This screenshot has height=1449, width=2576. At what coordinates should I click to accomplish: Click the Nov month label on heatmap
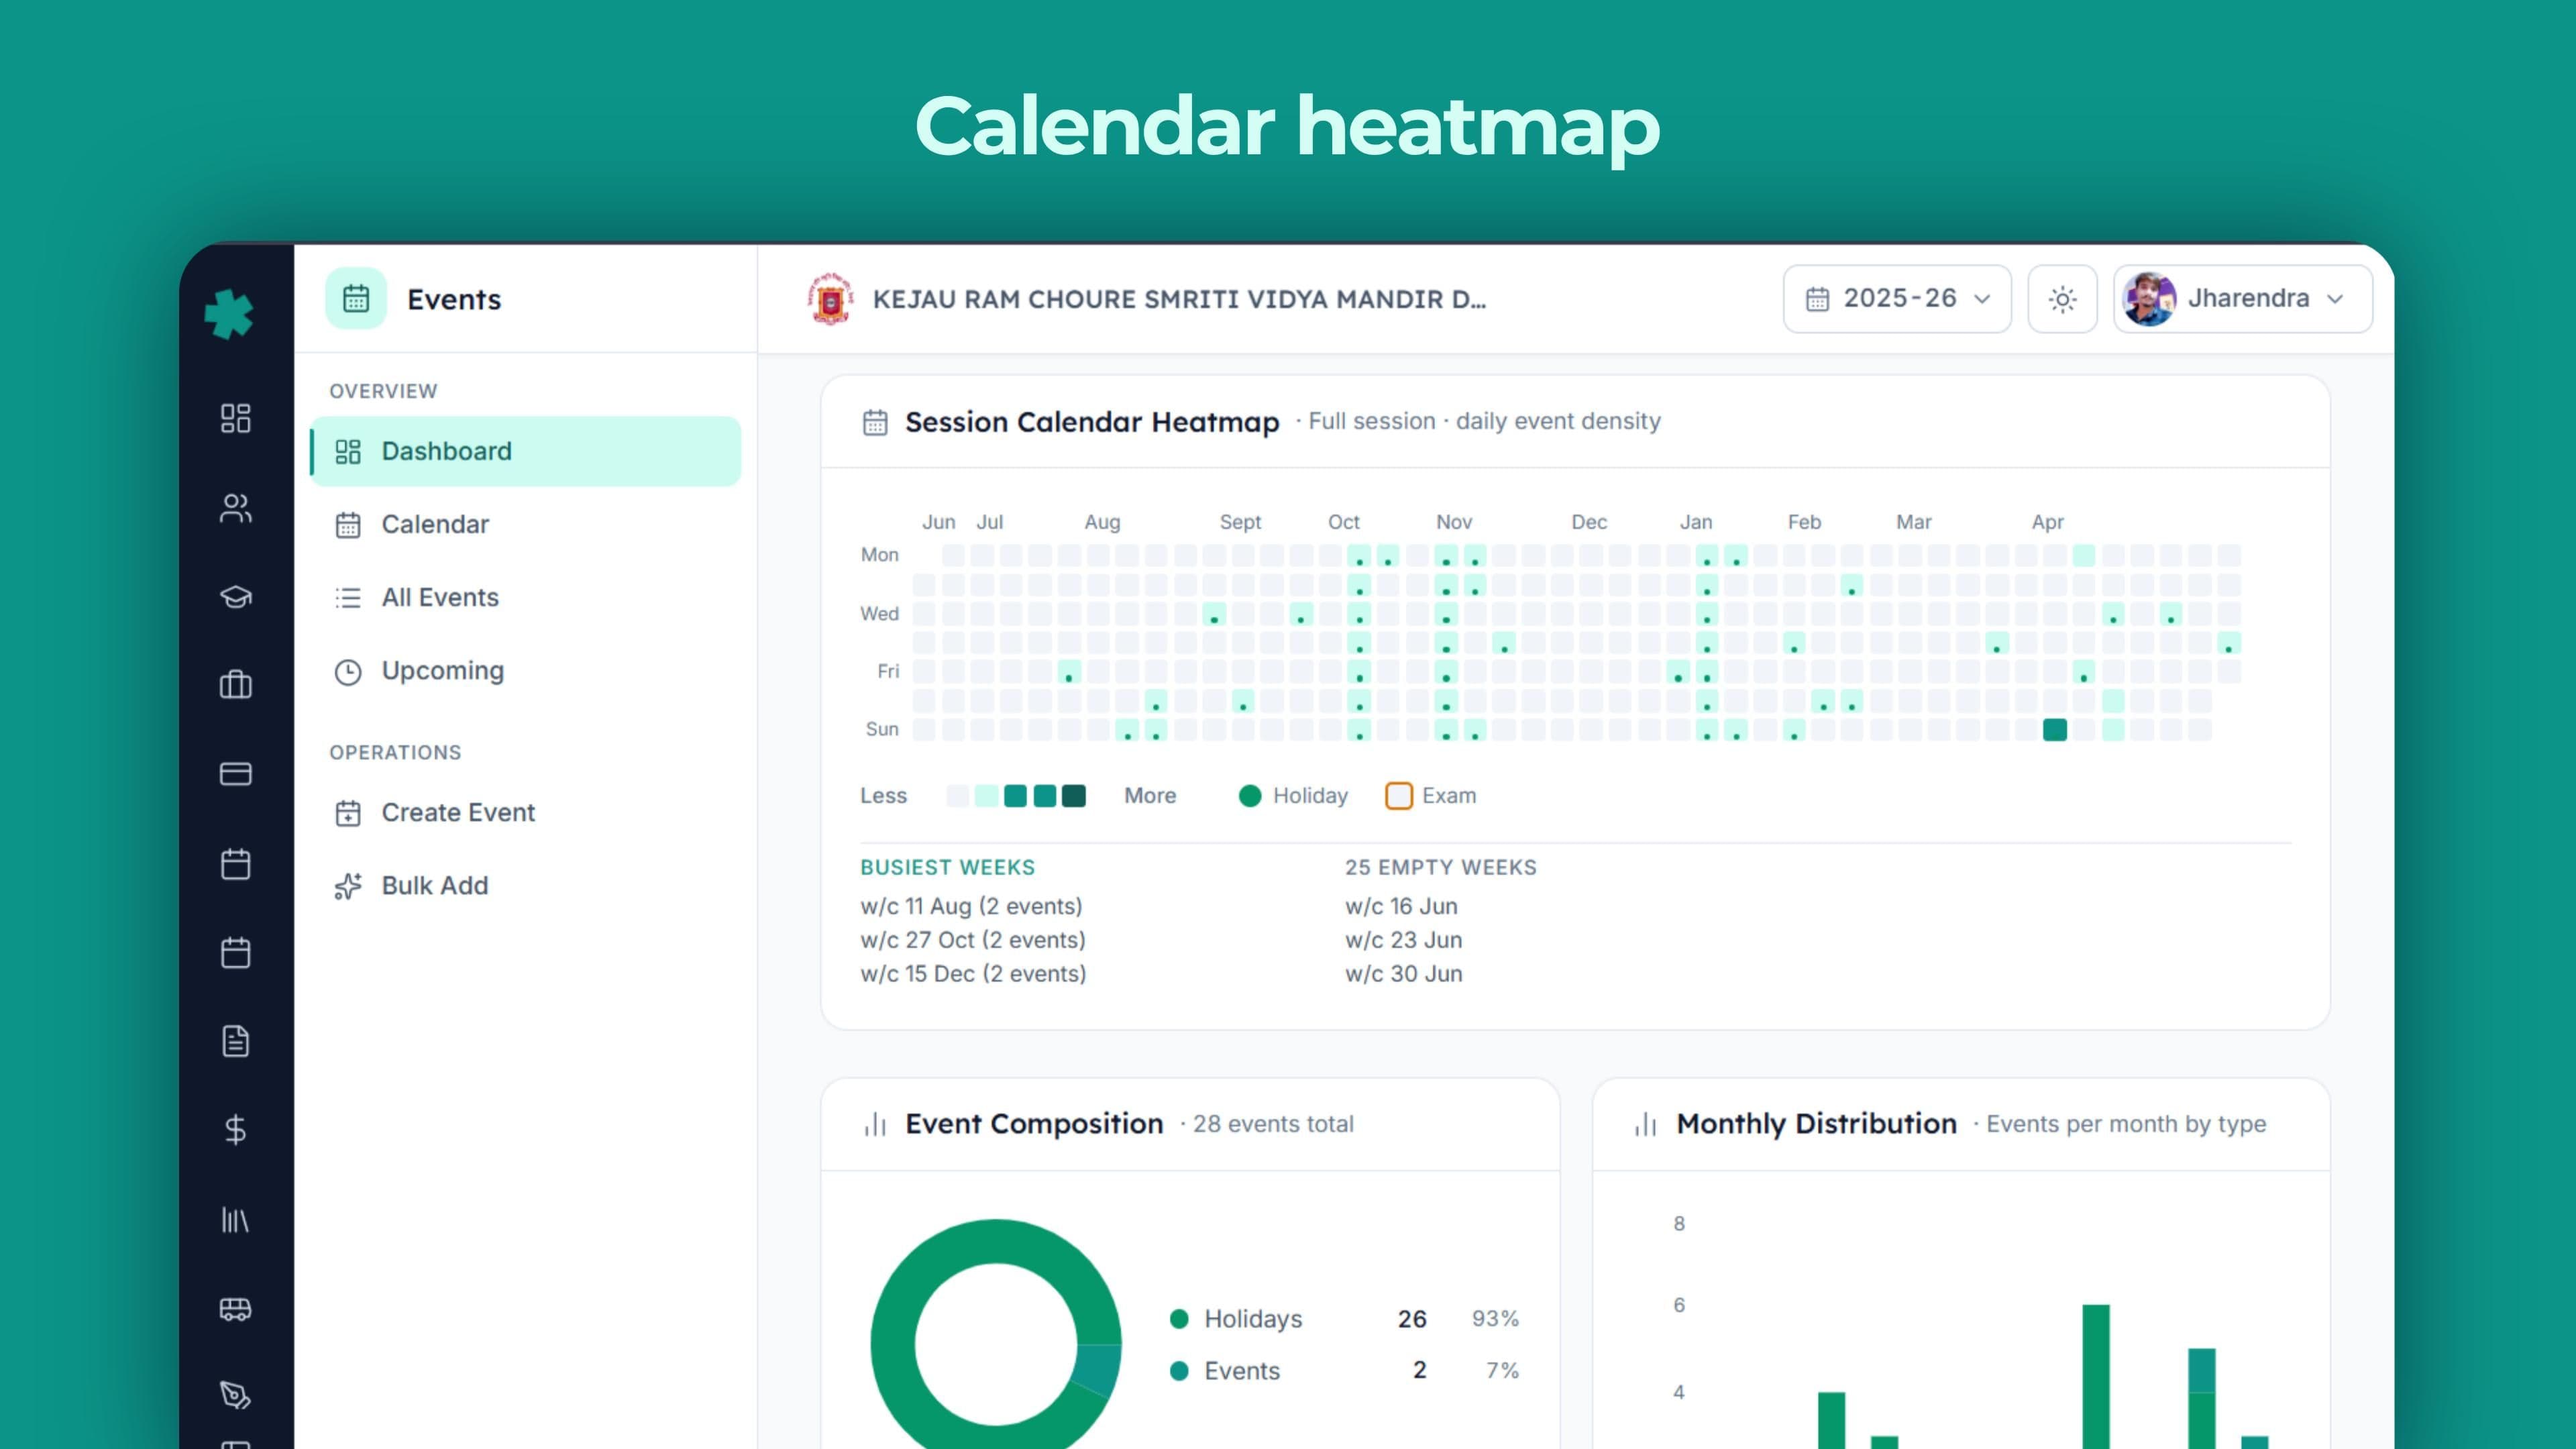pos(1454,522)
